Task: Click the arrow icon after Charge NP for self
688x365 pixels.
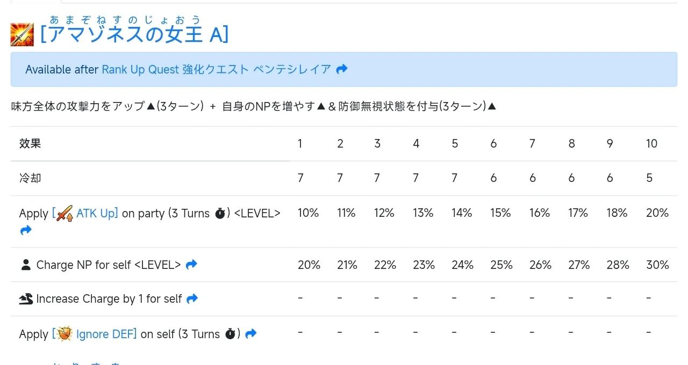Action: point(191,265)
